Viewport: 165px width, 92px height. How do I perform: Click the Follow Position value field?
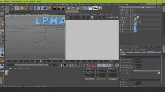[x=137, y=60]
